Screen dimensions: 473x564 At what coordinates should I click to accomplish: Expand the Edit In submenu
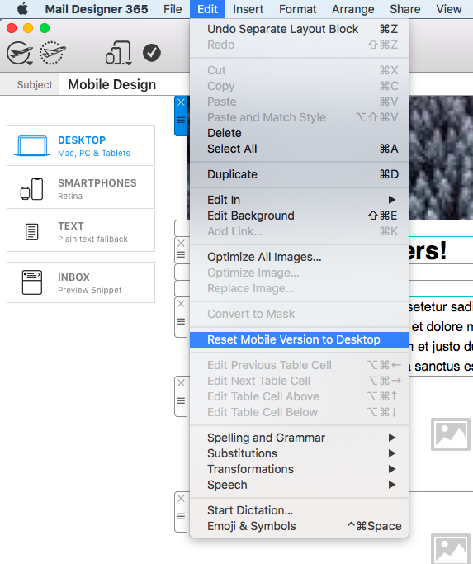(300, 200)
